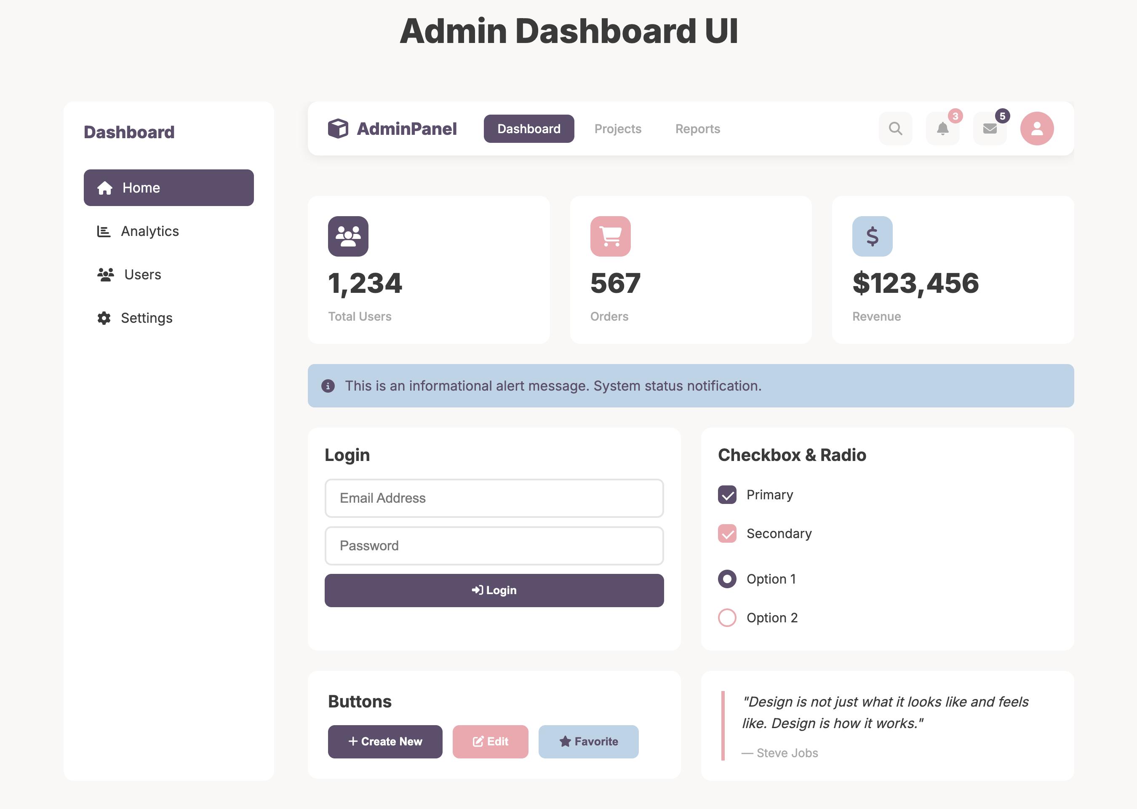Open the bell notifications icon
The image size is (1137, 809).
[942, 129]
